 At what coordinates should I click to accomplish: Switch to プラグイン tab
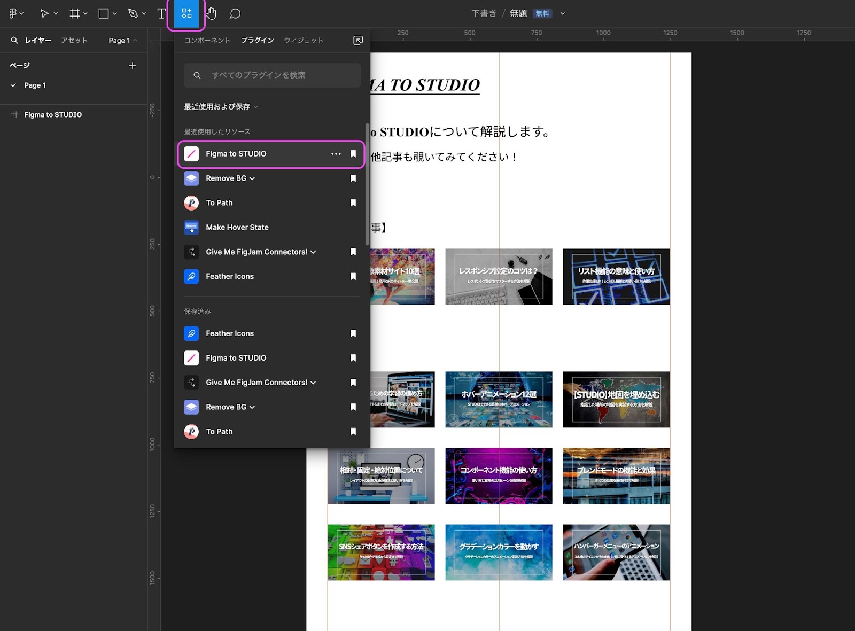257,40
